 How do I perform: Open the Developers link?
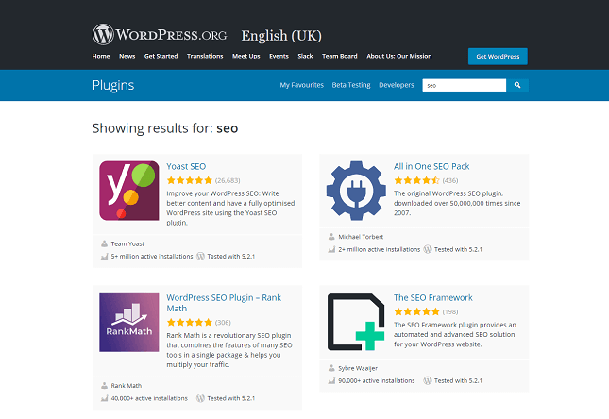(x=397, y=85)
